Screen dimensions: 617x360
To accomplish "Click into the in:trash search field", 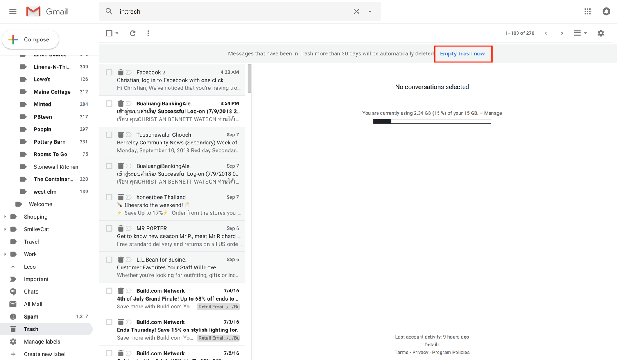I will point(235,11).
